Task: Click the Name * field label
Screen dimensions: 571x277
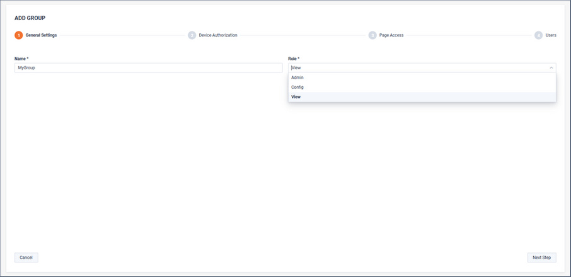Action: pos(21,59)
